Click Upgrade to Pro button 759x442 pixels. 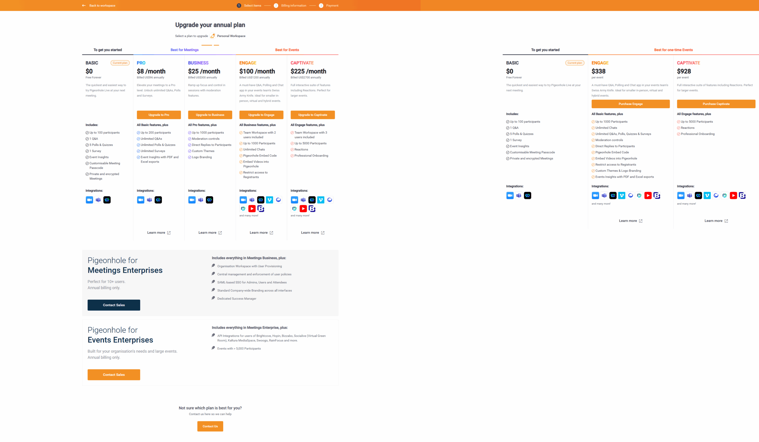point(159,115)
